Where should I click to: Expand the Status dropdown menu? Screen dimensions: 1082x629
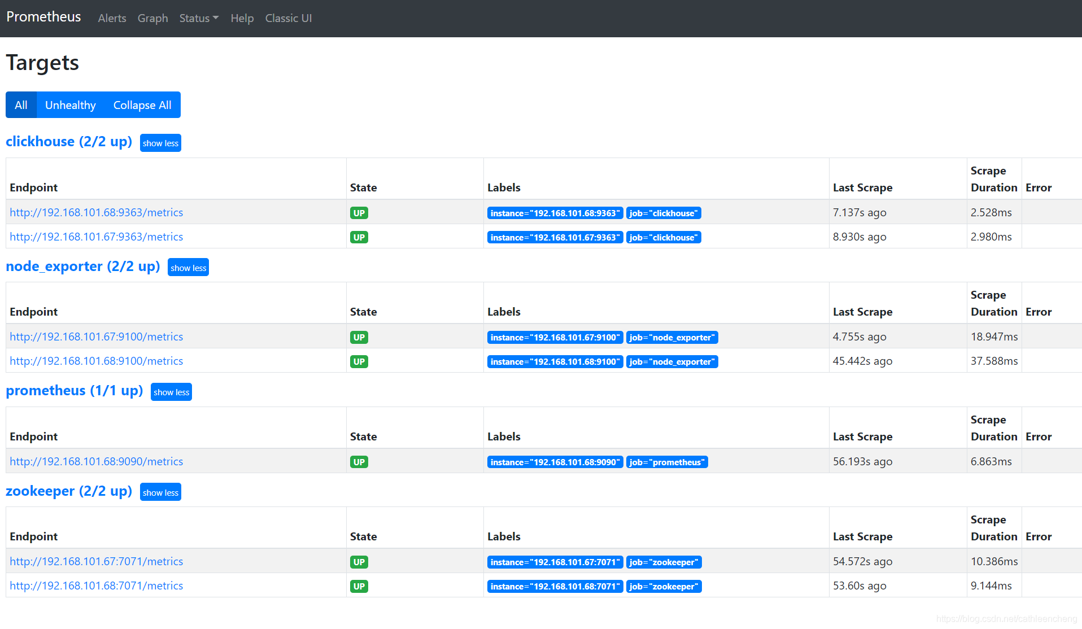click(x=199, y=18)
